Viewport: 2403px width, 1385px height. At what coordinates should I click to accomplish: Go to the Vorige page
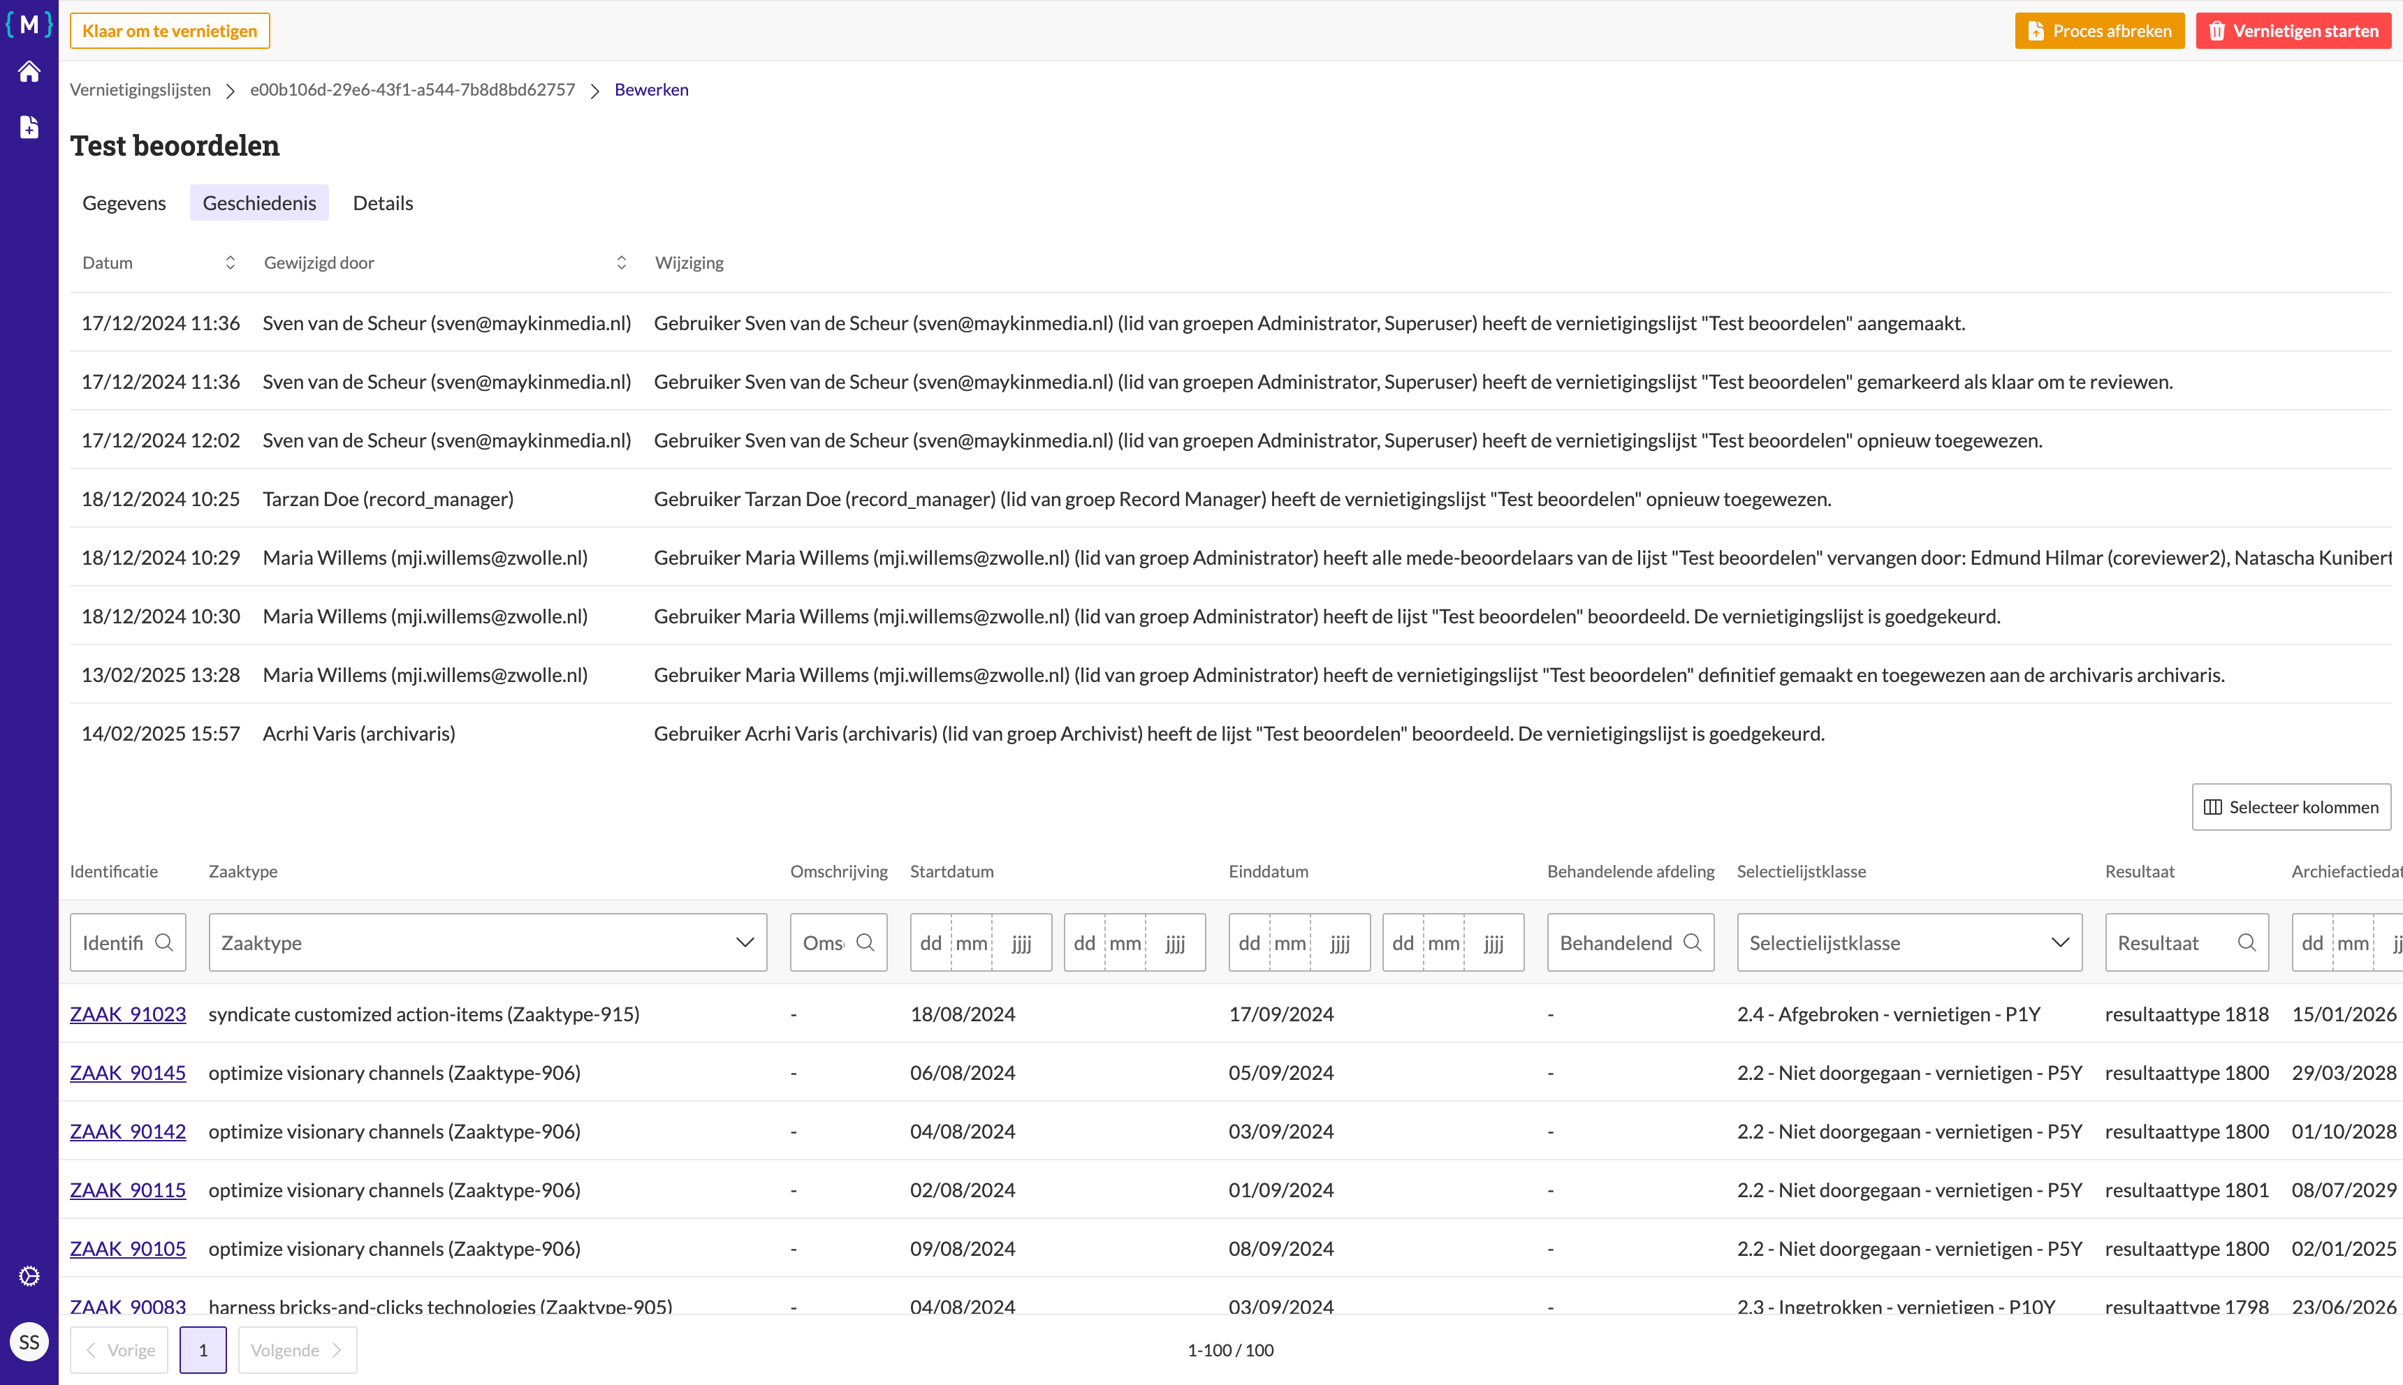point(119,1350)
